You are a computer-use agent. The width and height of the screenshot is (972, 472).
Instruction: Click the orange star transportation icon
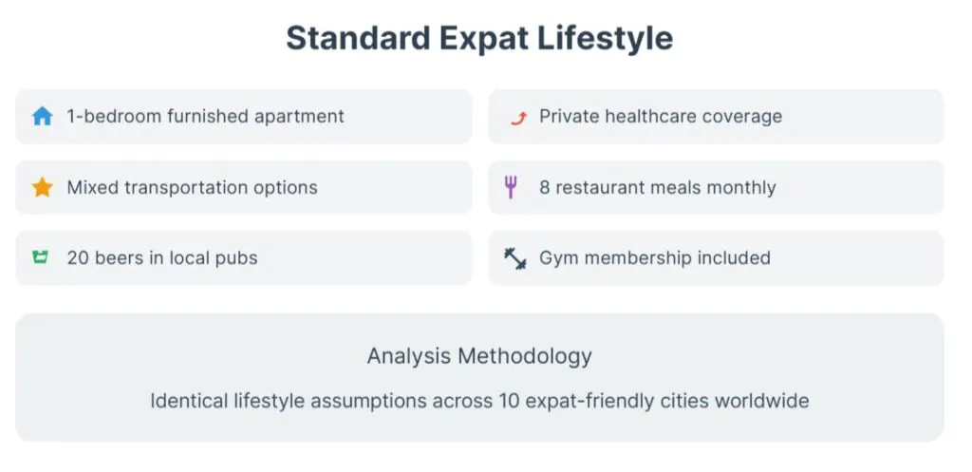click(42, 187)
